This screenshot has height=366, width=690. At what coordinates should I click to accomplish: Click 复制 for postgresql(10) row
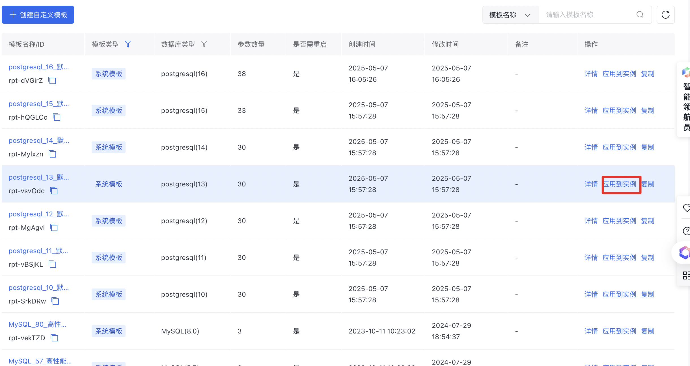(x=648, y=294)
